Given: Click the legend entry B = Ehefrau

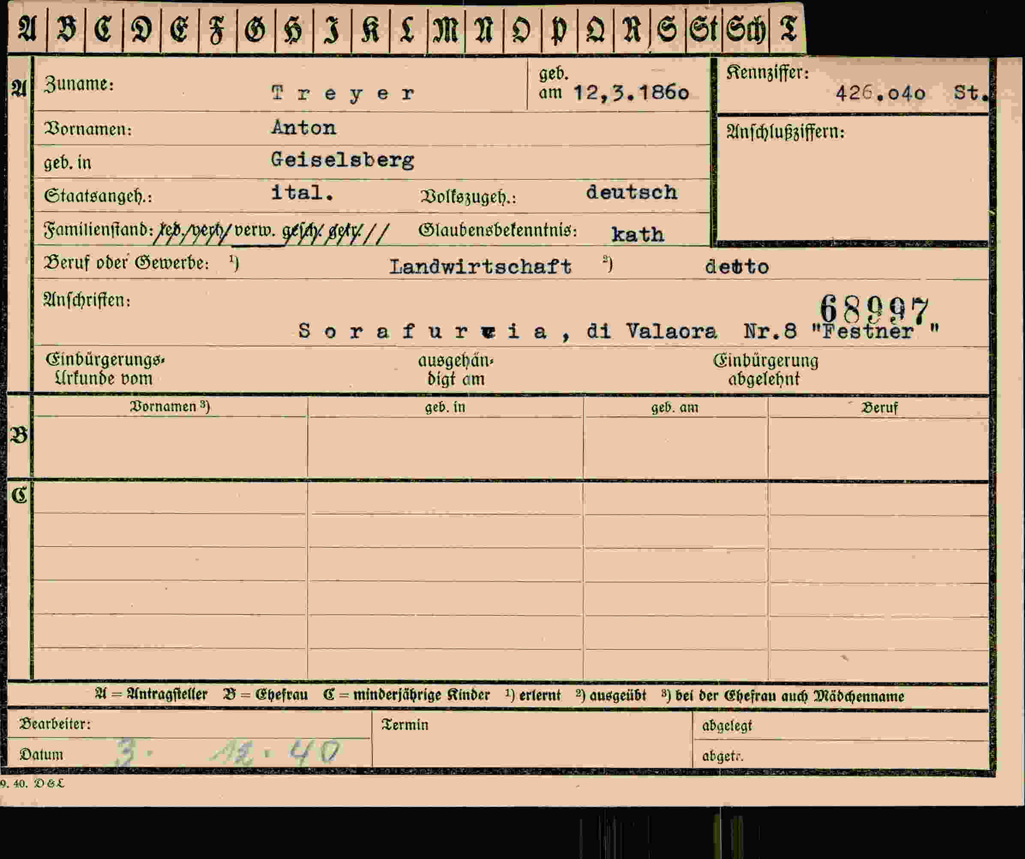Looking at the screenshot, I should tap(266, 694).
